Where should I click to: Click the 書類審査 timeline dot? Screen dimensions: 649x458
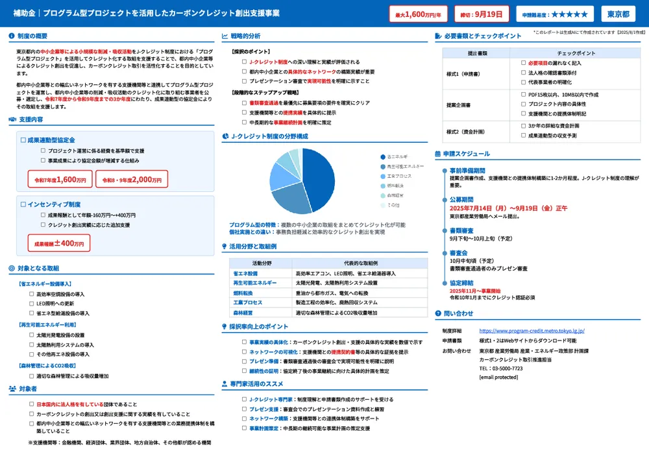click(445, 230)
